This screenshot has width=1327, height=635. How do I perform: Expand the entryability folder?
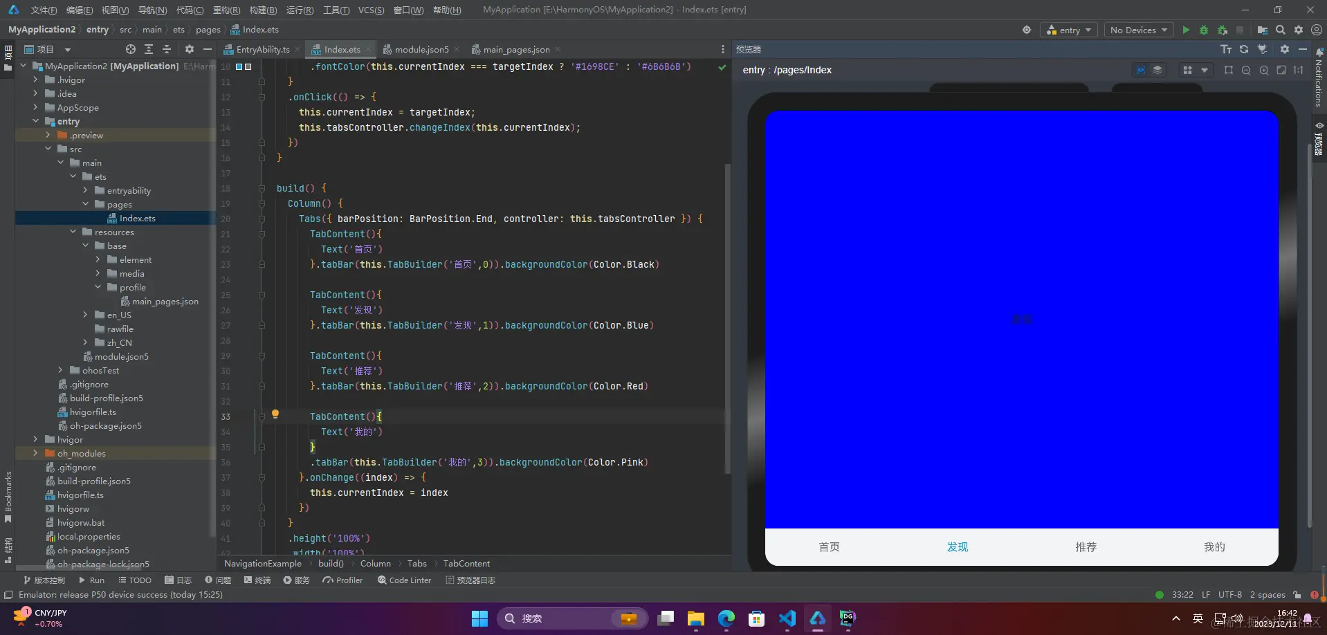[x=85, y=190]
